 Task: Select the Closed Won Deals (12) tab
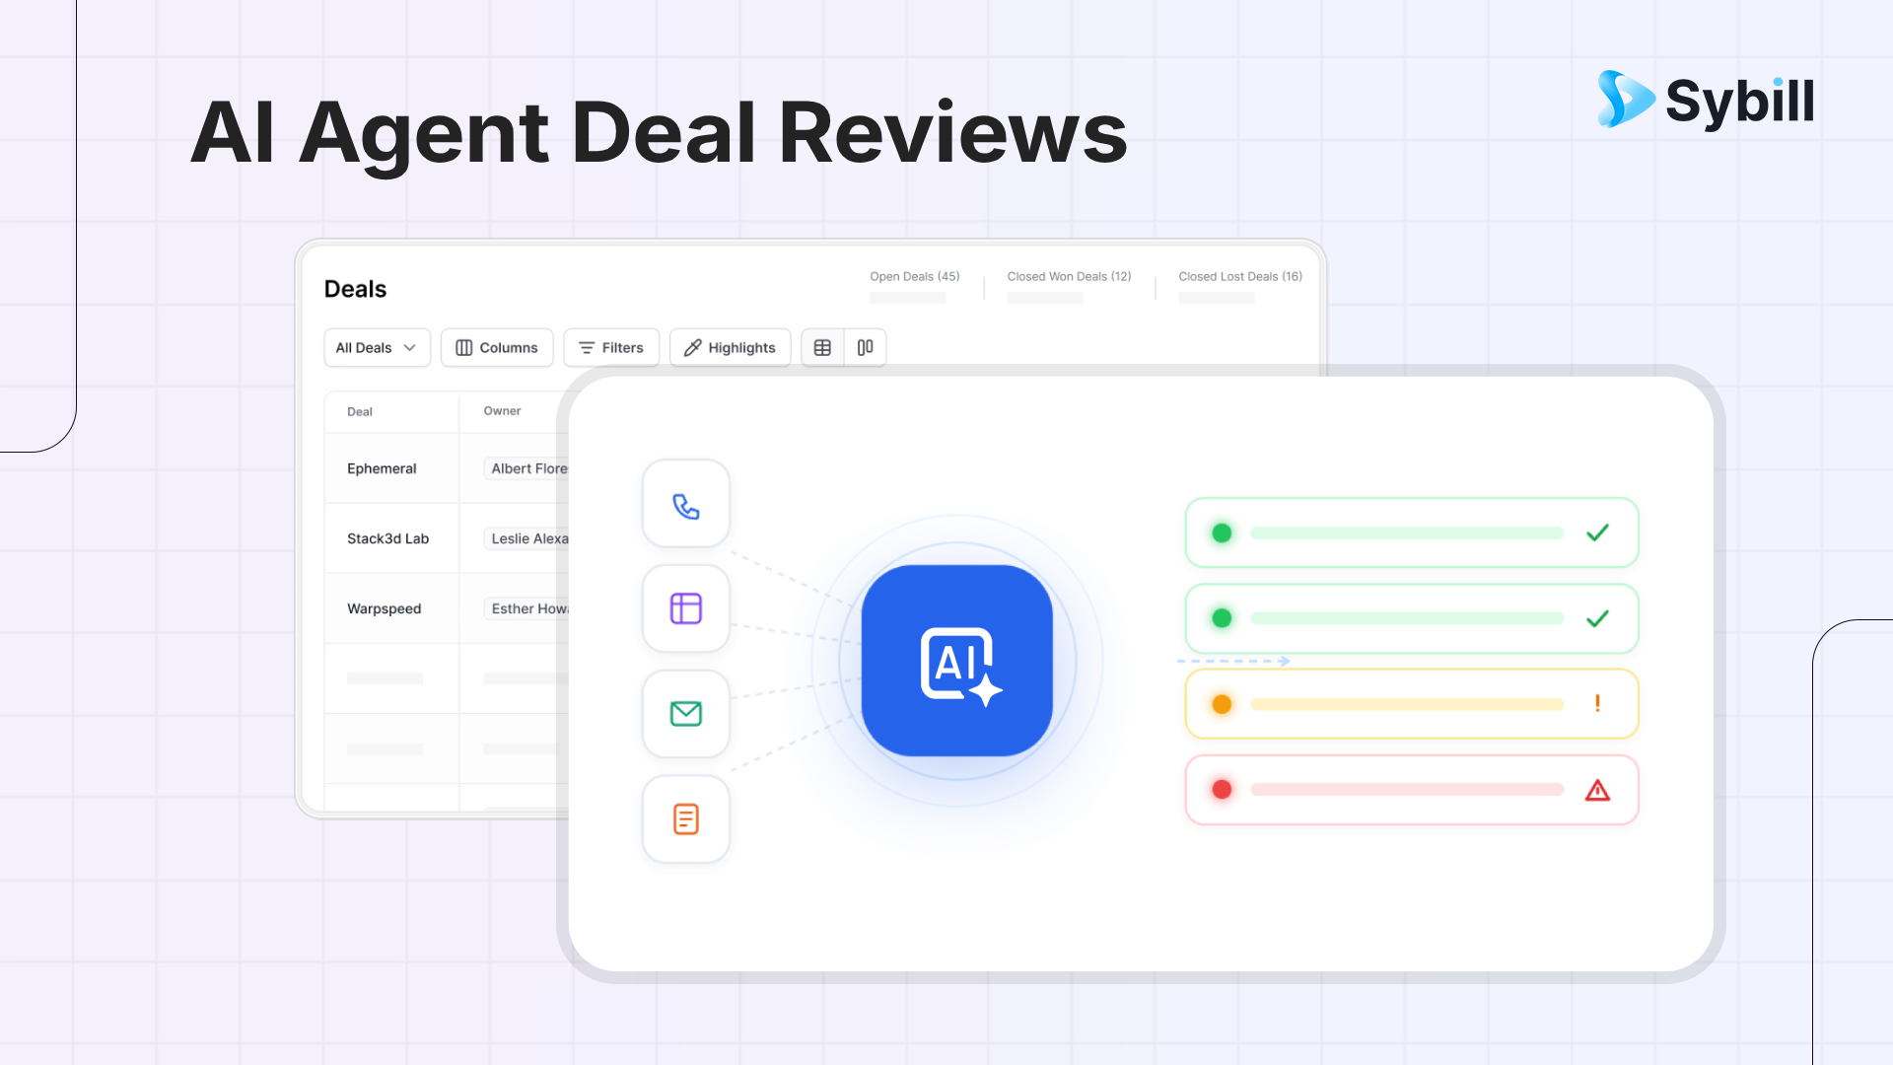click(1069, 276)
